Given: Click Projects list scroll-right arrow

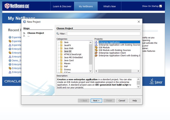Looking at the screenshot, I should click(x=138, y=71).
